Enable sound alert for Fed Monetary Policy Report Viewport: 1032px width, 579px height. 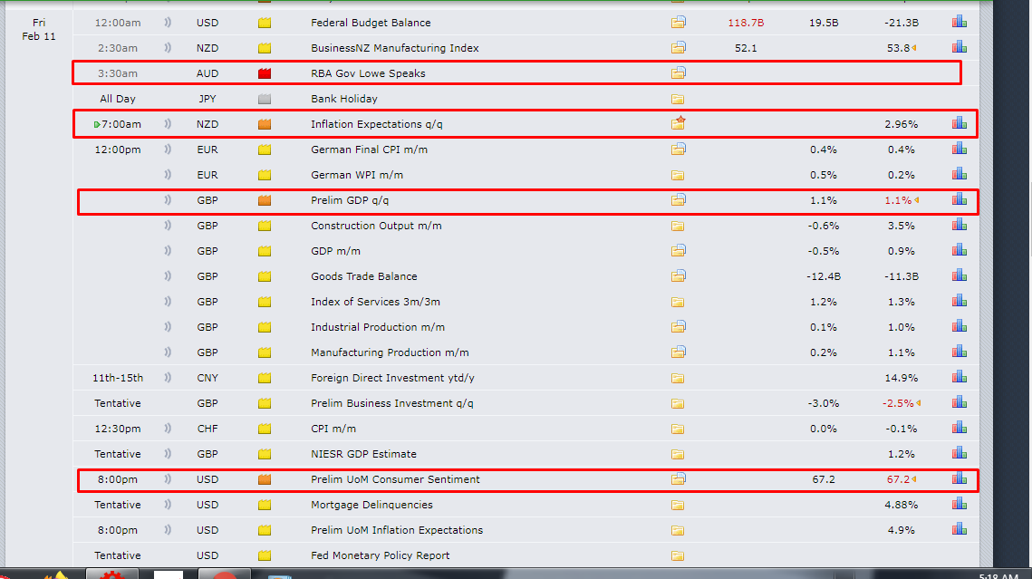[x=168, y=555]
